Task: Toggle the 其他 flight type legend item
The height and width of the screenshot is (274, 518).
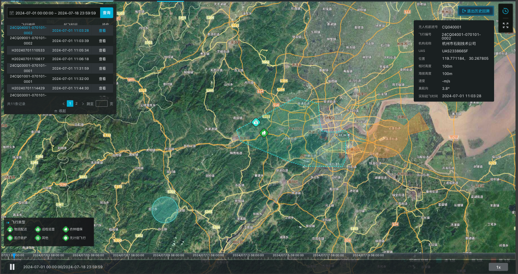Action: 42,238
